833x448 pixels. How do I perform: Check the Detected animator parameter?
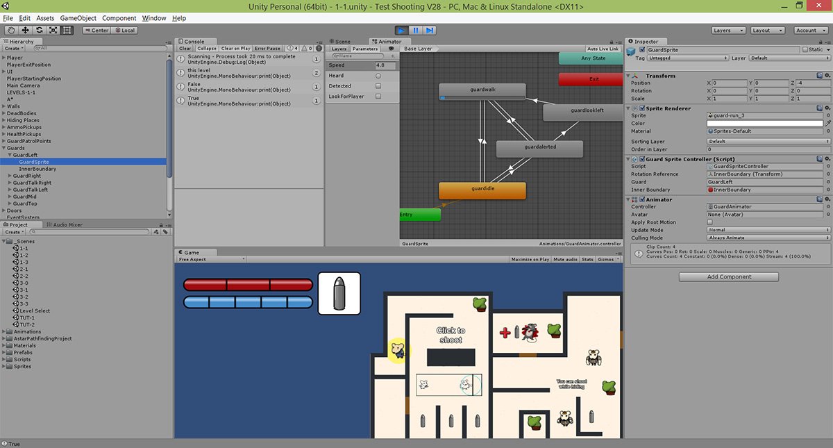point(378,85)
